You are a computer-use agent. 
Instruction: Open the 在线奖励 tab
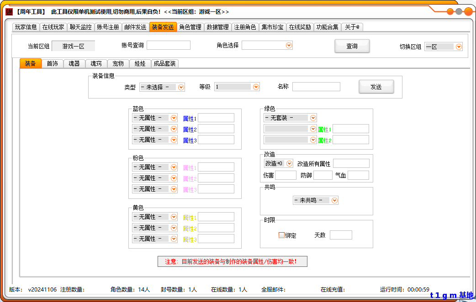pyautogui.click(x=300, y=27)
